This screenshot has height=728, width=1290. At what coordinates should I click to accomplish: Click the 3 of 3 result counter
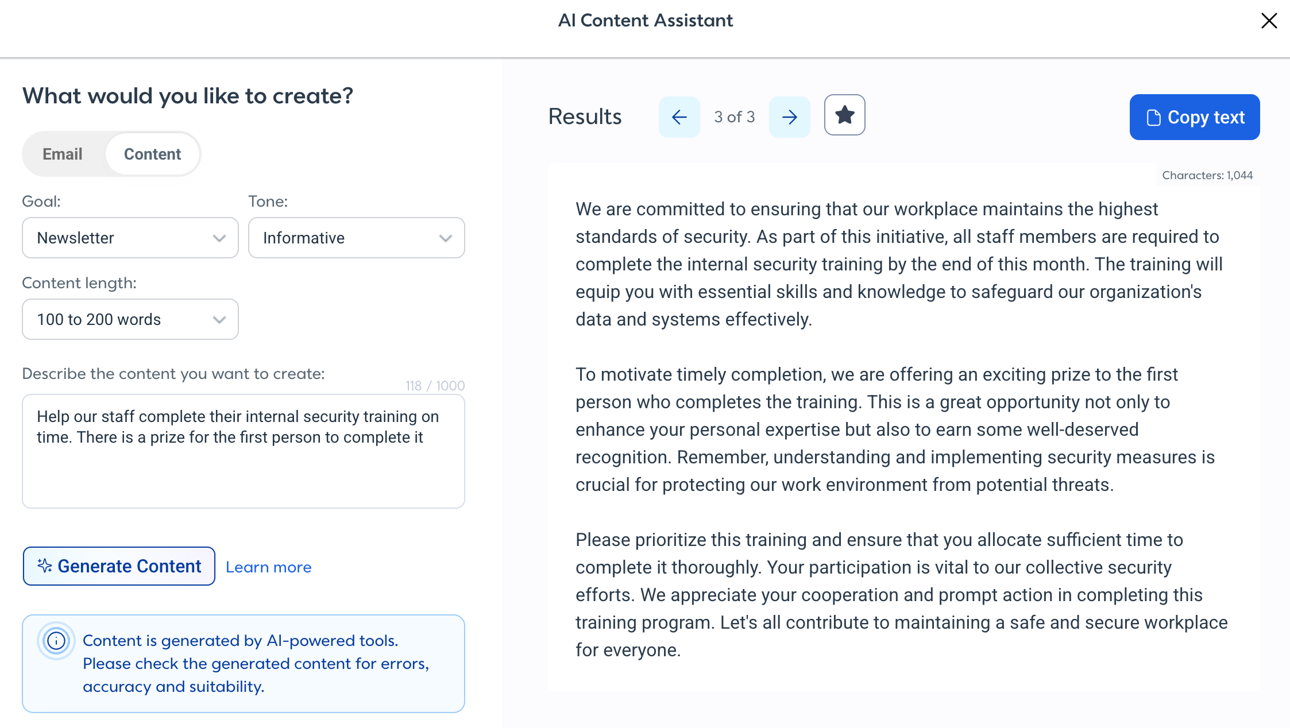tap(734, 117)
